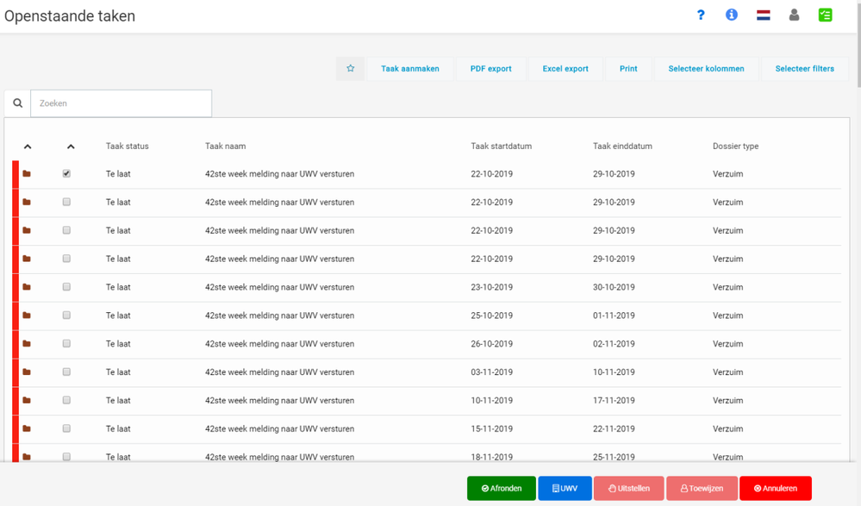
Task: Select end date 01-11-2019 cell
Action: [614, 315]
